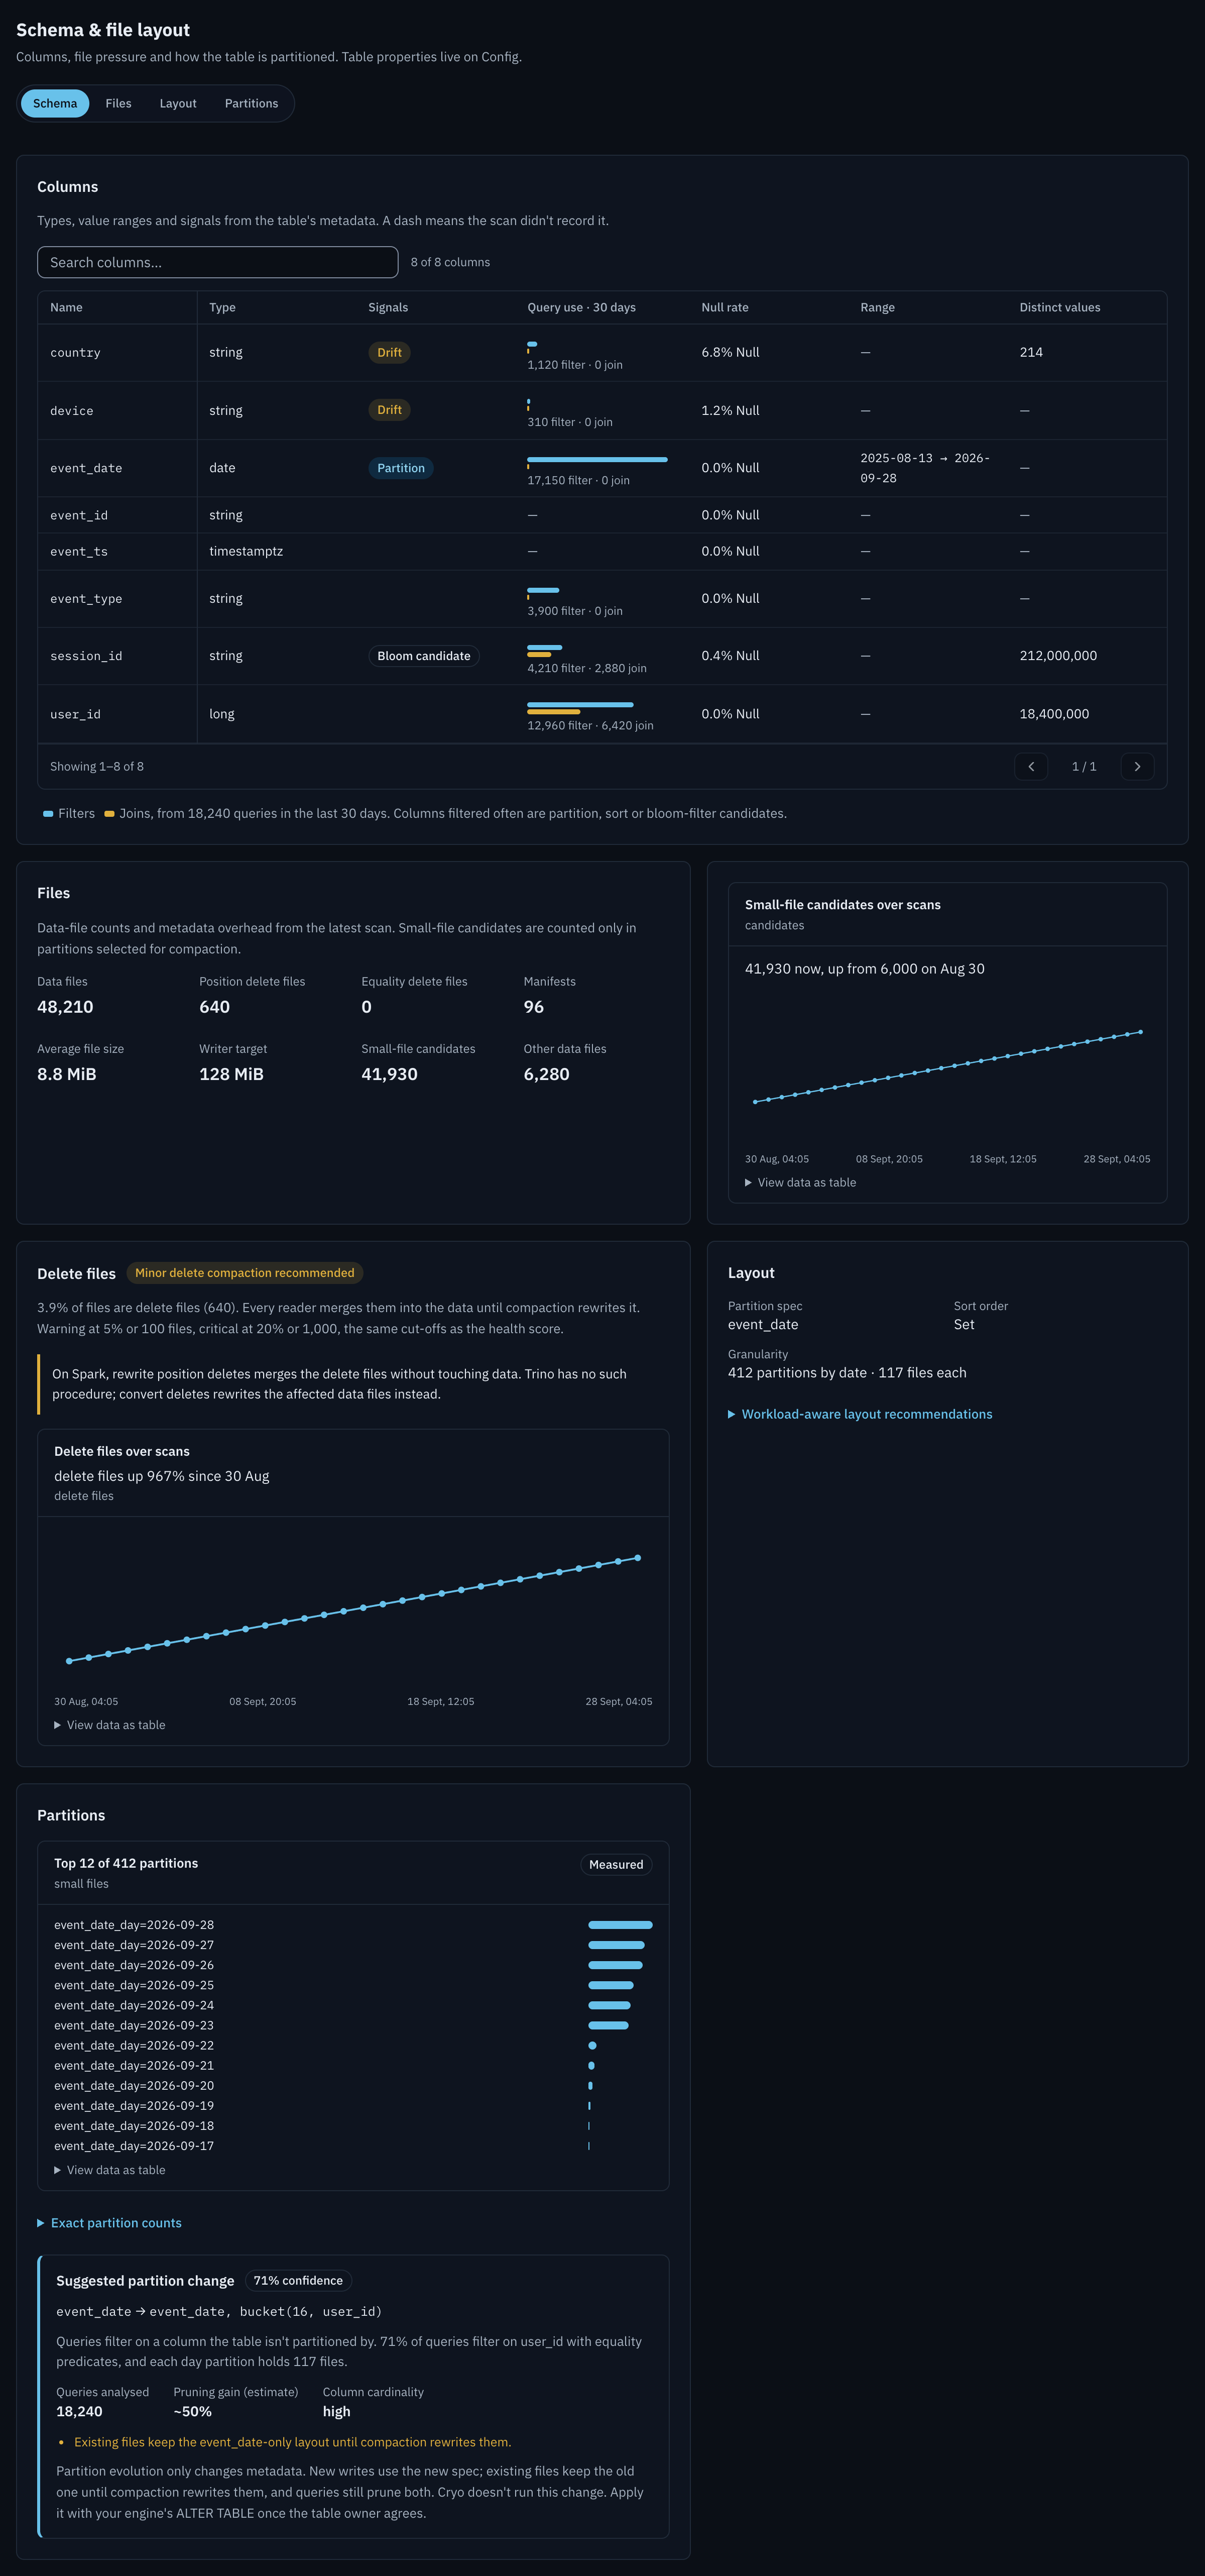Click the Drift badge in country row
Screen dimensions: 1205x2576
[390, 352]
